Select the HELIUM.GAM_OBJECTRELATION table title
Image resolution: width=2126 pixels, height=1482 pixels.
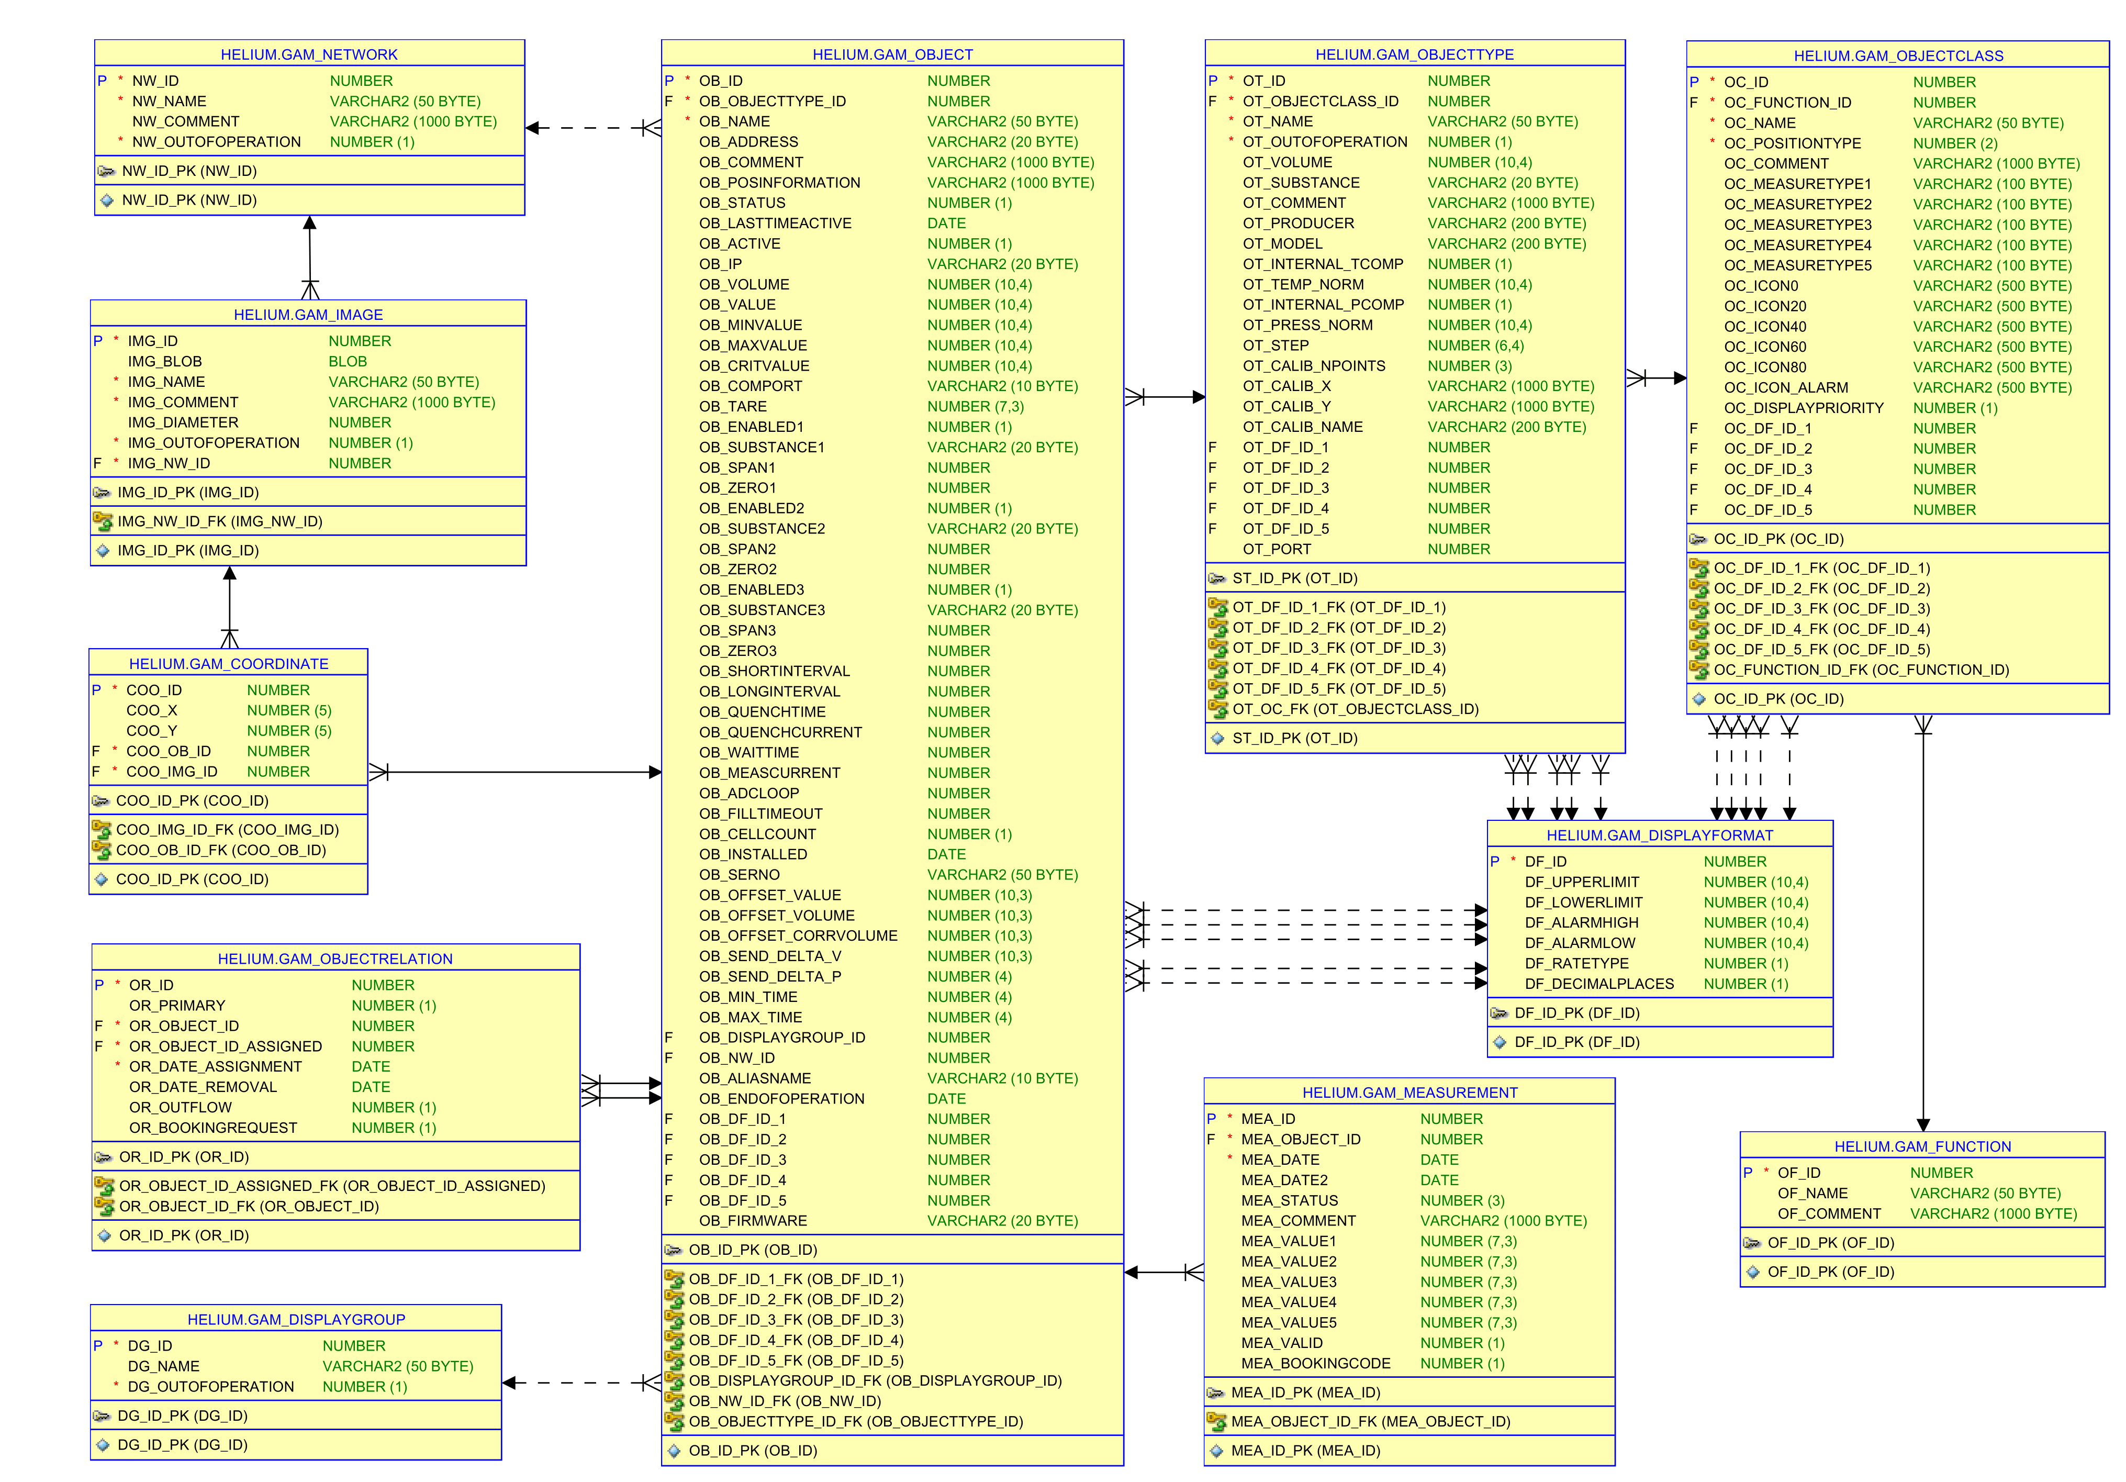click(x=335, y=960)
